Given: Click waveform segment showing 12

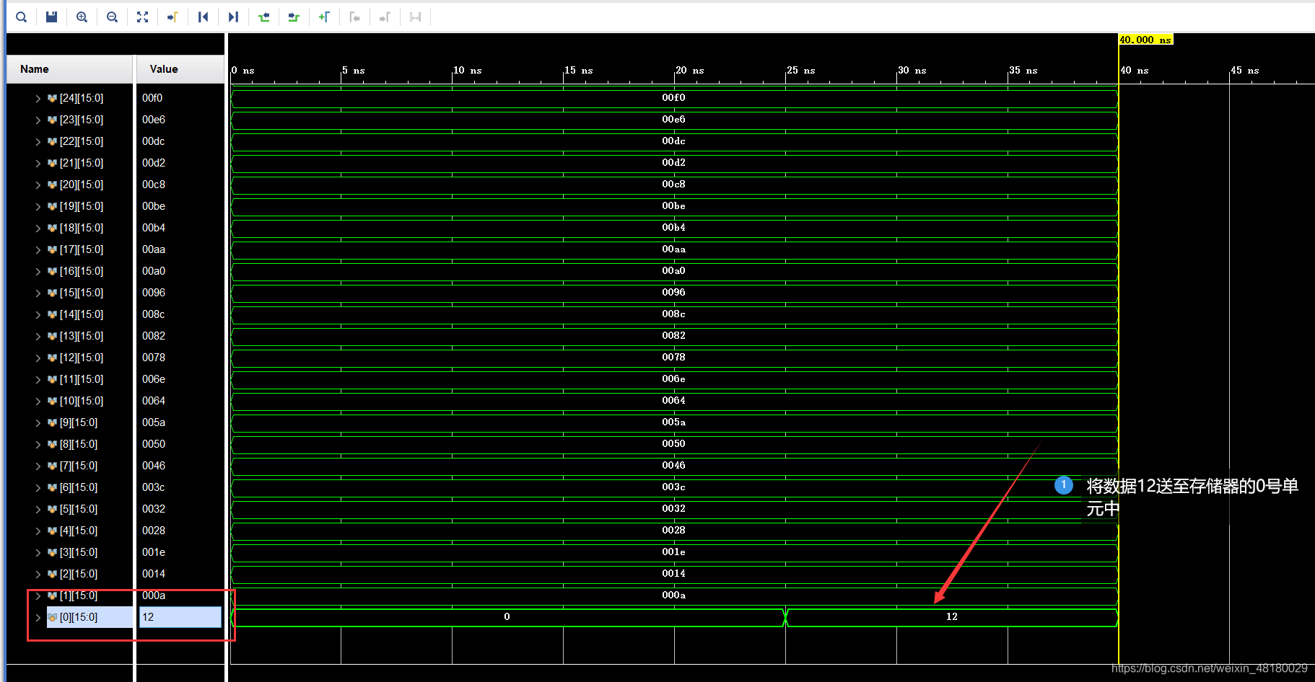Looking at the screenshot, I should tap(952, 617).
